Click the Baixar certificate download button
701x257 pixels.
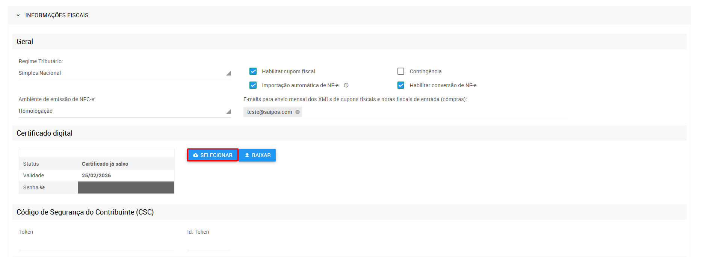[x=257, y=155]
